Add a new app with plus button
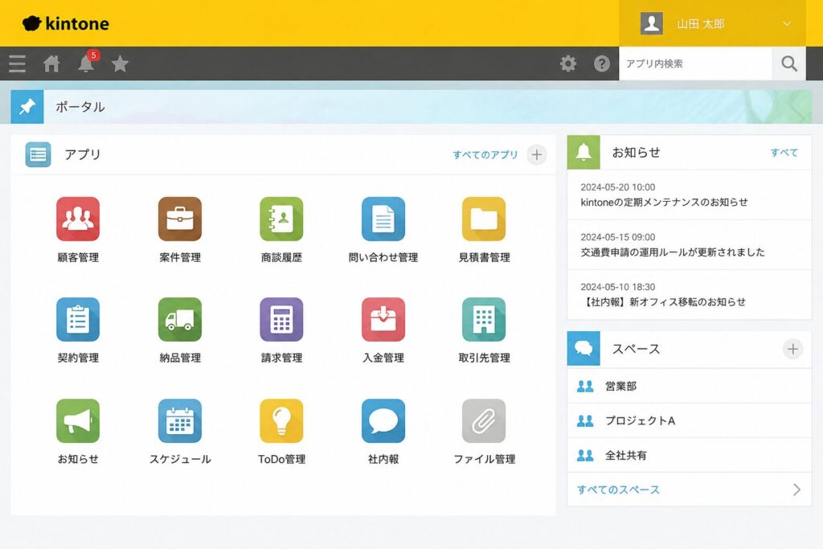The width and height of the screenshot is (823, 549). click(536, 155)
